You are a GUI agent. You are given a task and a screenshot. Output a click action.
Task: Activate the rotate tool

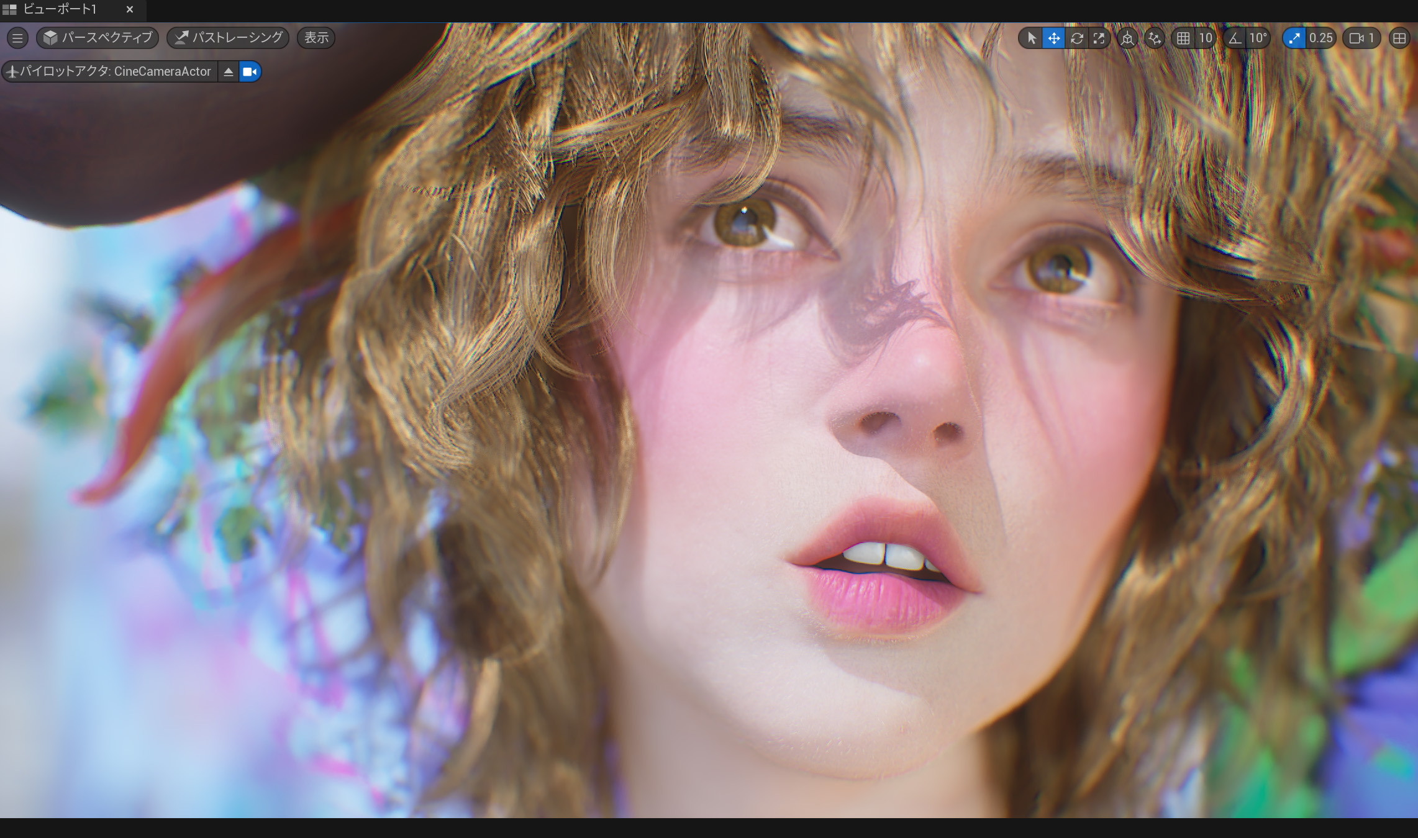coord(1077,38)
